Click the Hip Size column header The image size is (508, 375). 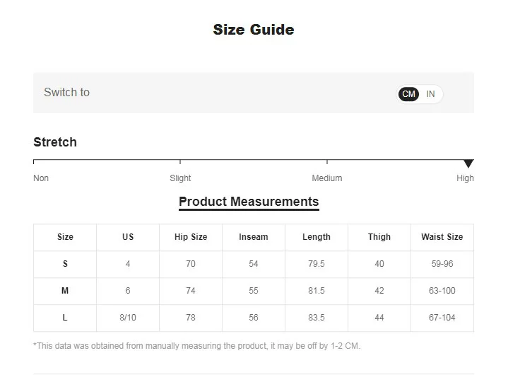[191, 237]
